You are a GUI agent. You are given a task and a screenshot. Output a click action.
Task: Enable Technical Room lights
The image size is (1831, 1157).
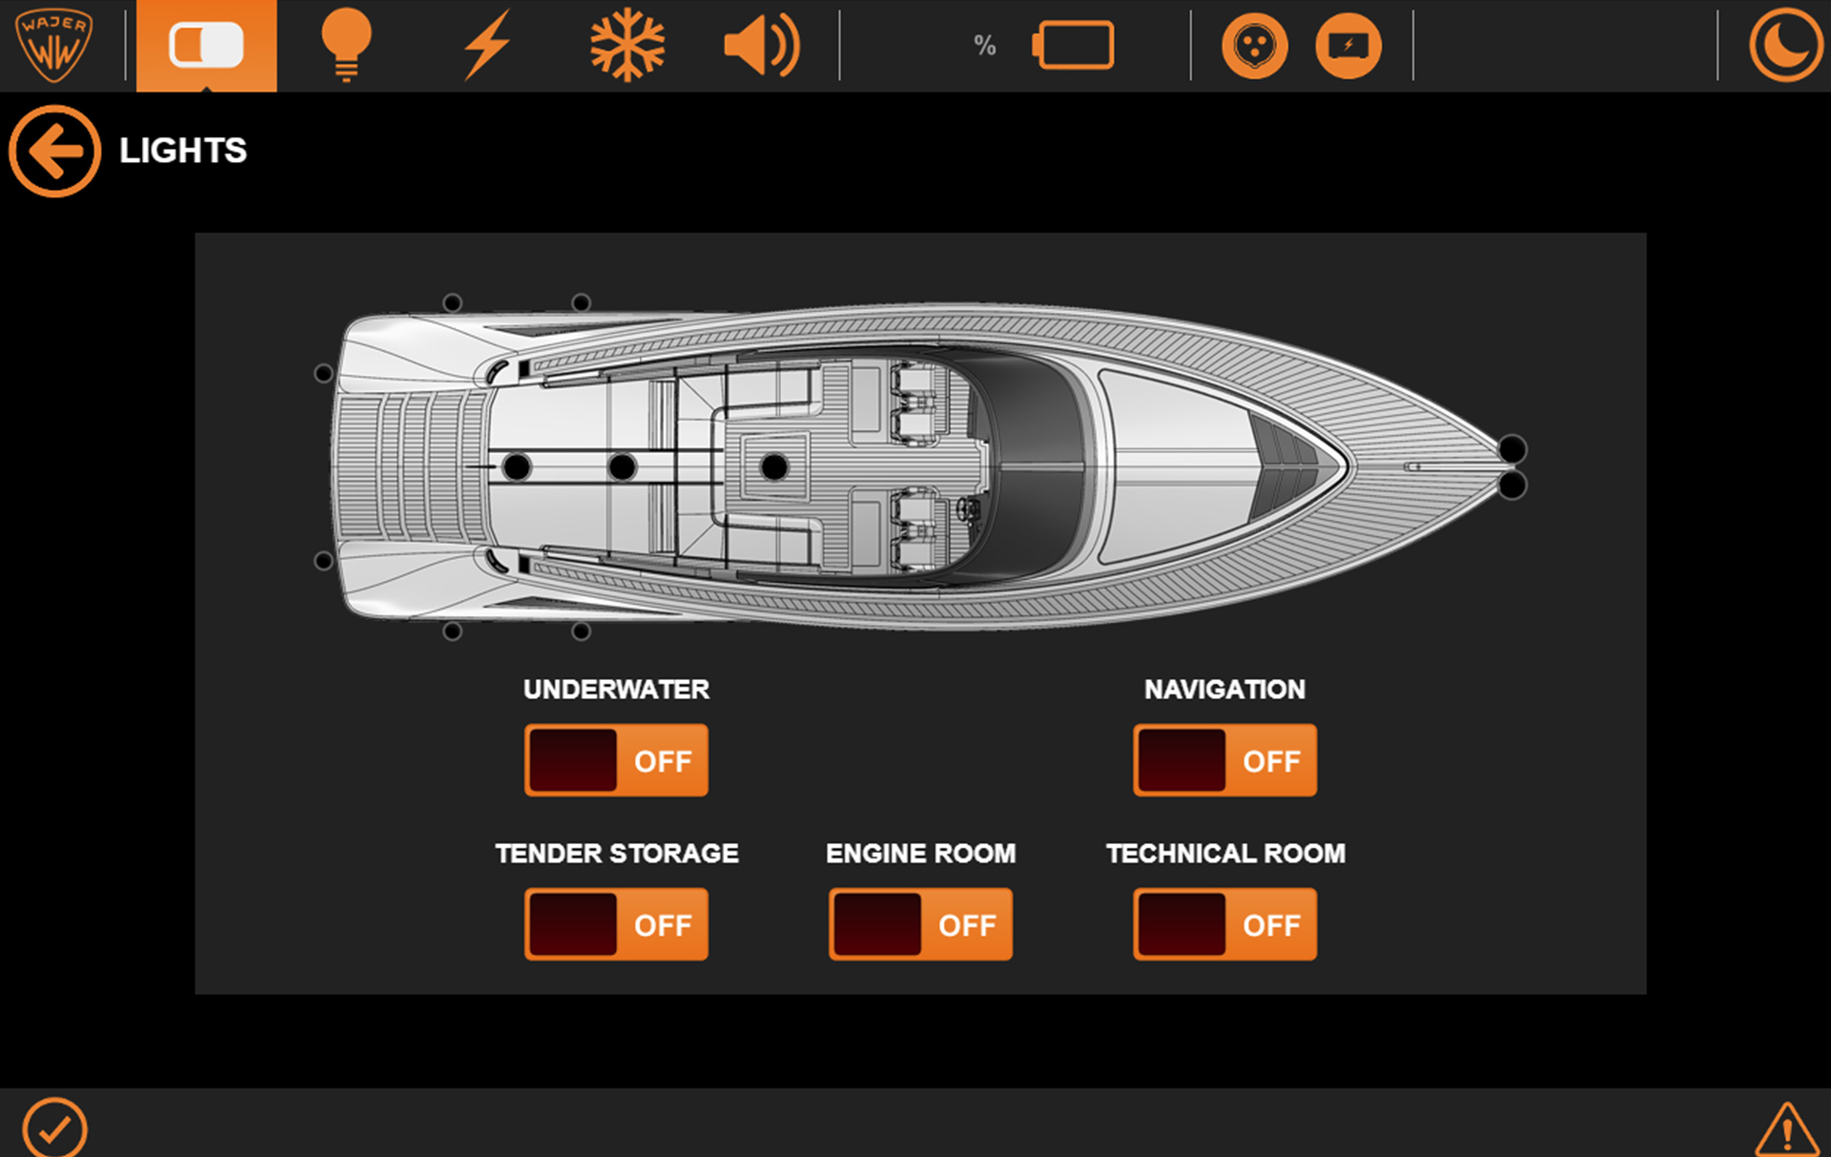pos(1224,924)
